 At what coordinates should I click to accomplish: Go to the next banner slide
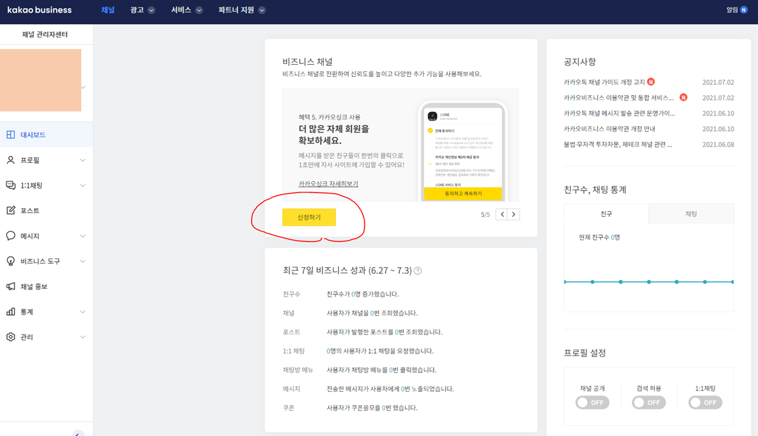tap(514, 214)
